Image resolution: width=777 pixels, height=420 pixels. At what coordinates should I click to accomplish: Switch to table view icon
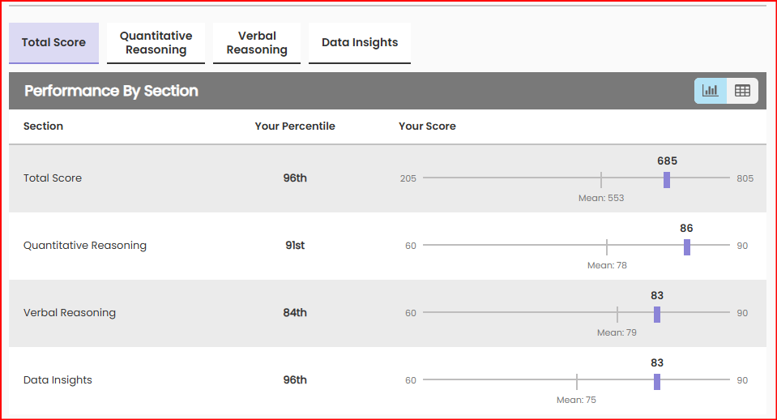pyautogui.click(x=742, y=91)
